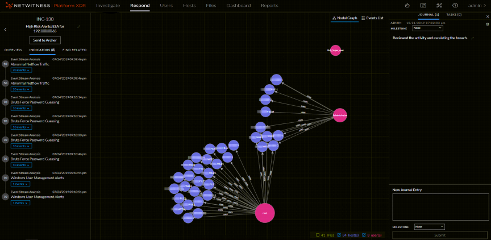Open the Reports menu
The height and width of the screenshot is (240, 491).
(x=269, y=5)
